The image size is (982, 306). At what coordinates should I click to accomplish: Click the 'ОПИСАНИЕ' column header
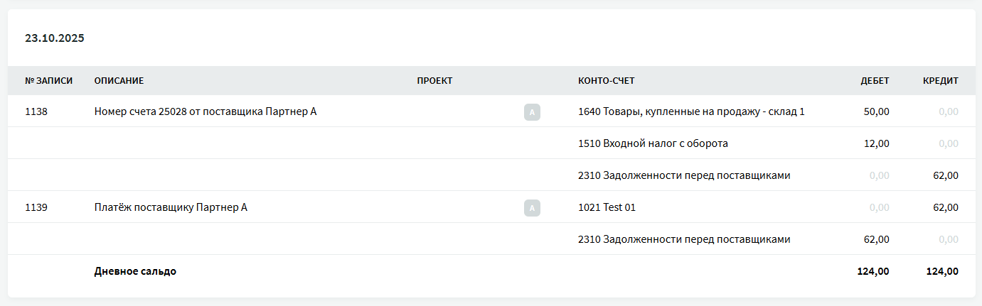119,81
